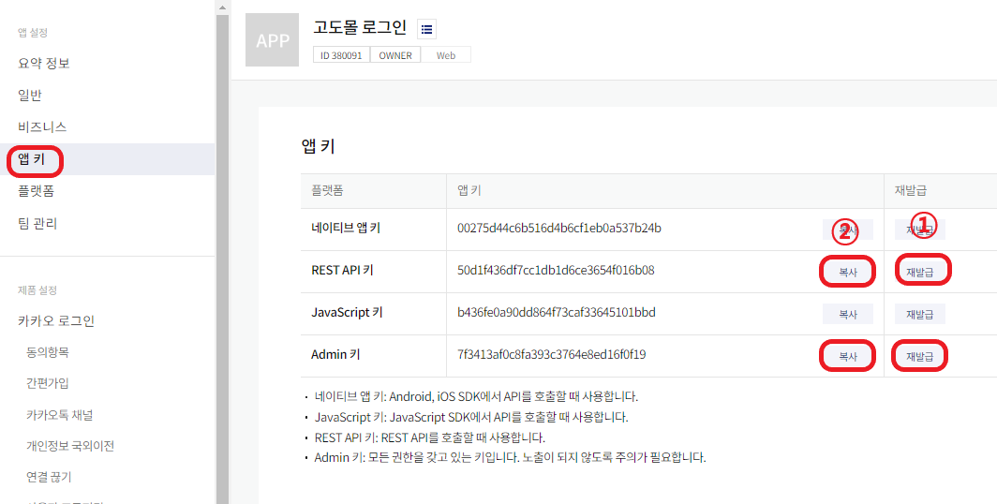Click the gray APP thumbnail

pos(272,40)
